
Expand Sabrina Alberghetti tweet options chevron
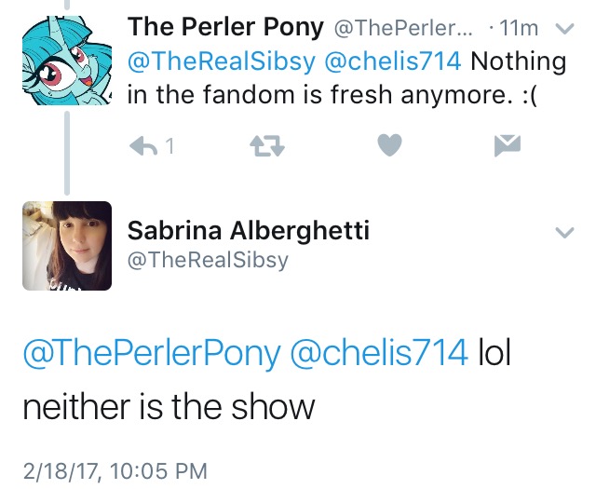(x=564, y=233)
